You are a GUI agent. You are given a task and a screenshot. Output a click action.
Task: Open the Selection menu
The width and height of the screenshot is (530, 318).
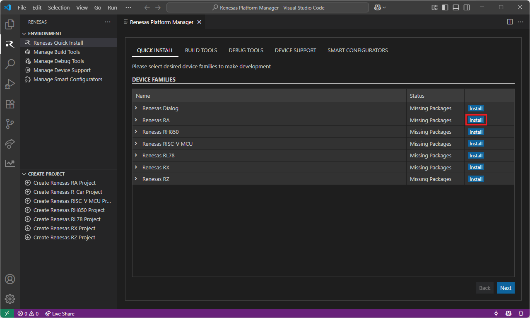coord(59,7)
